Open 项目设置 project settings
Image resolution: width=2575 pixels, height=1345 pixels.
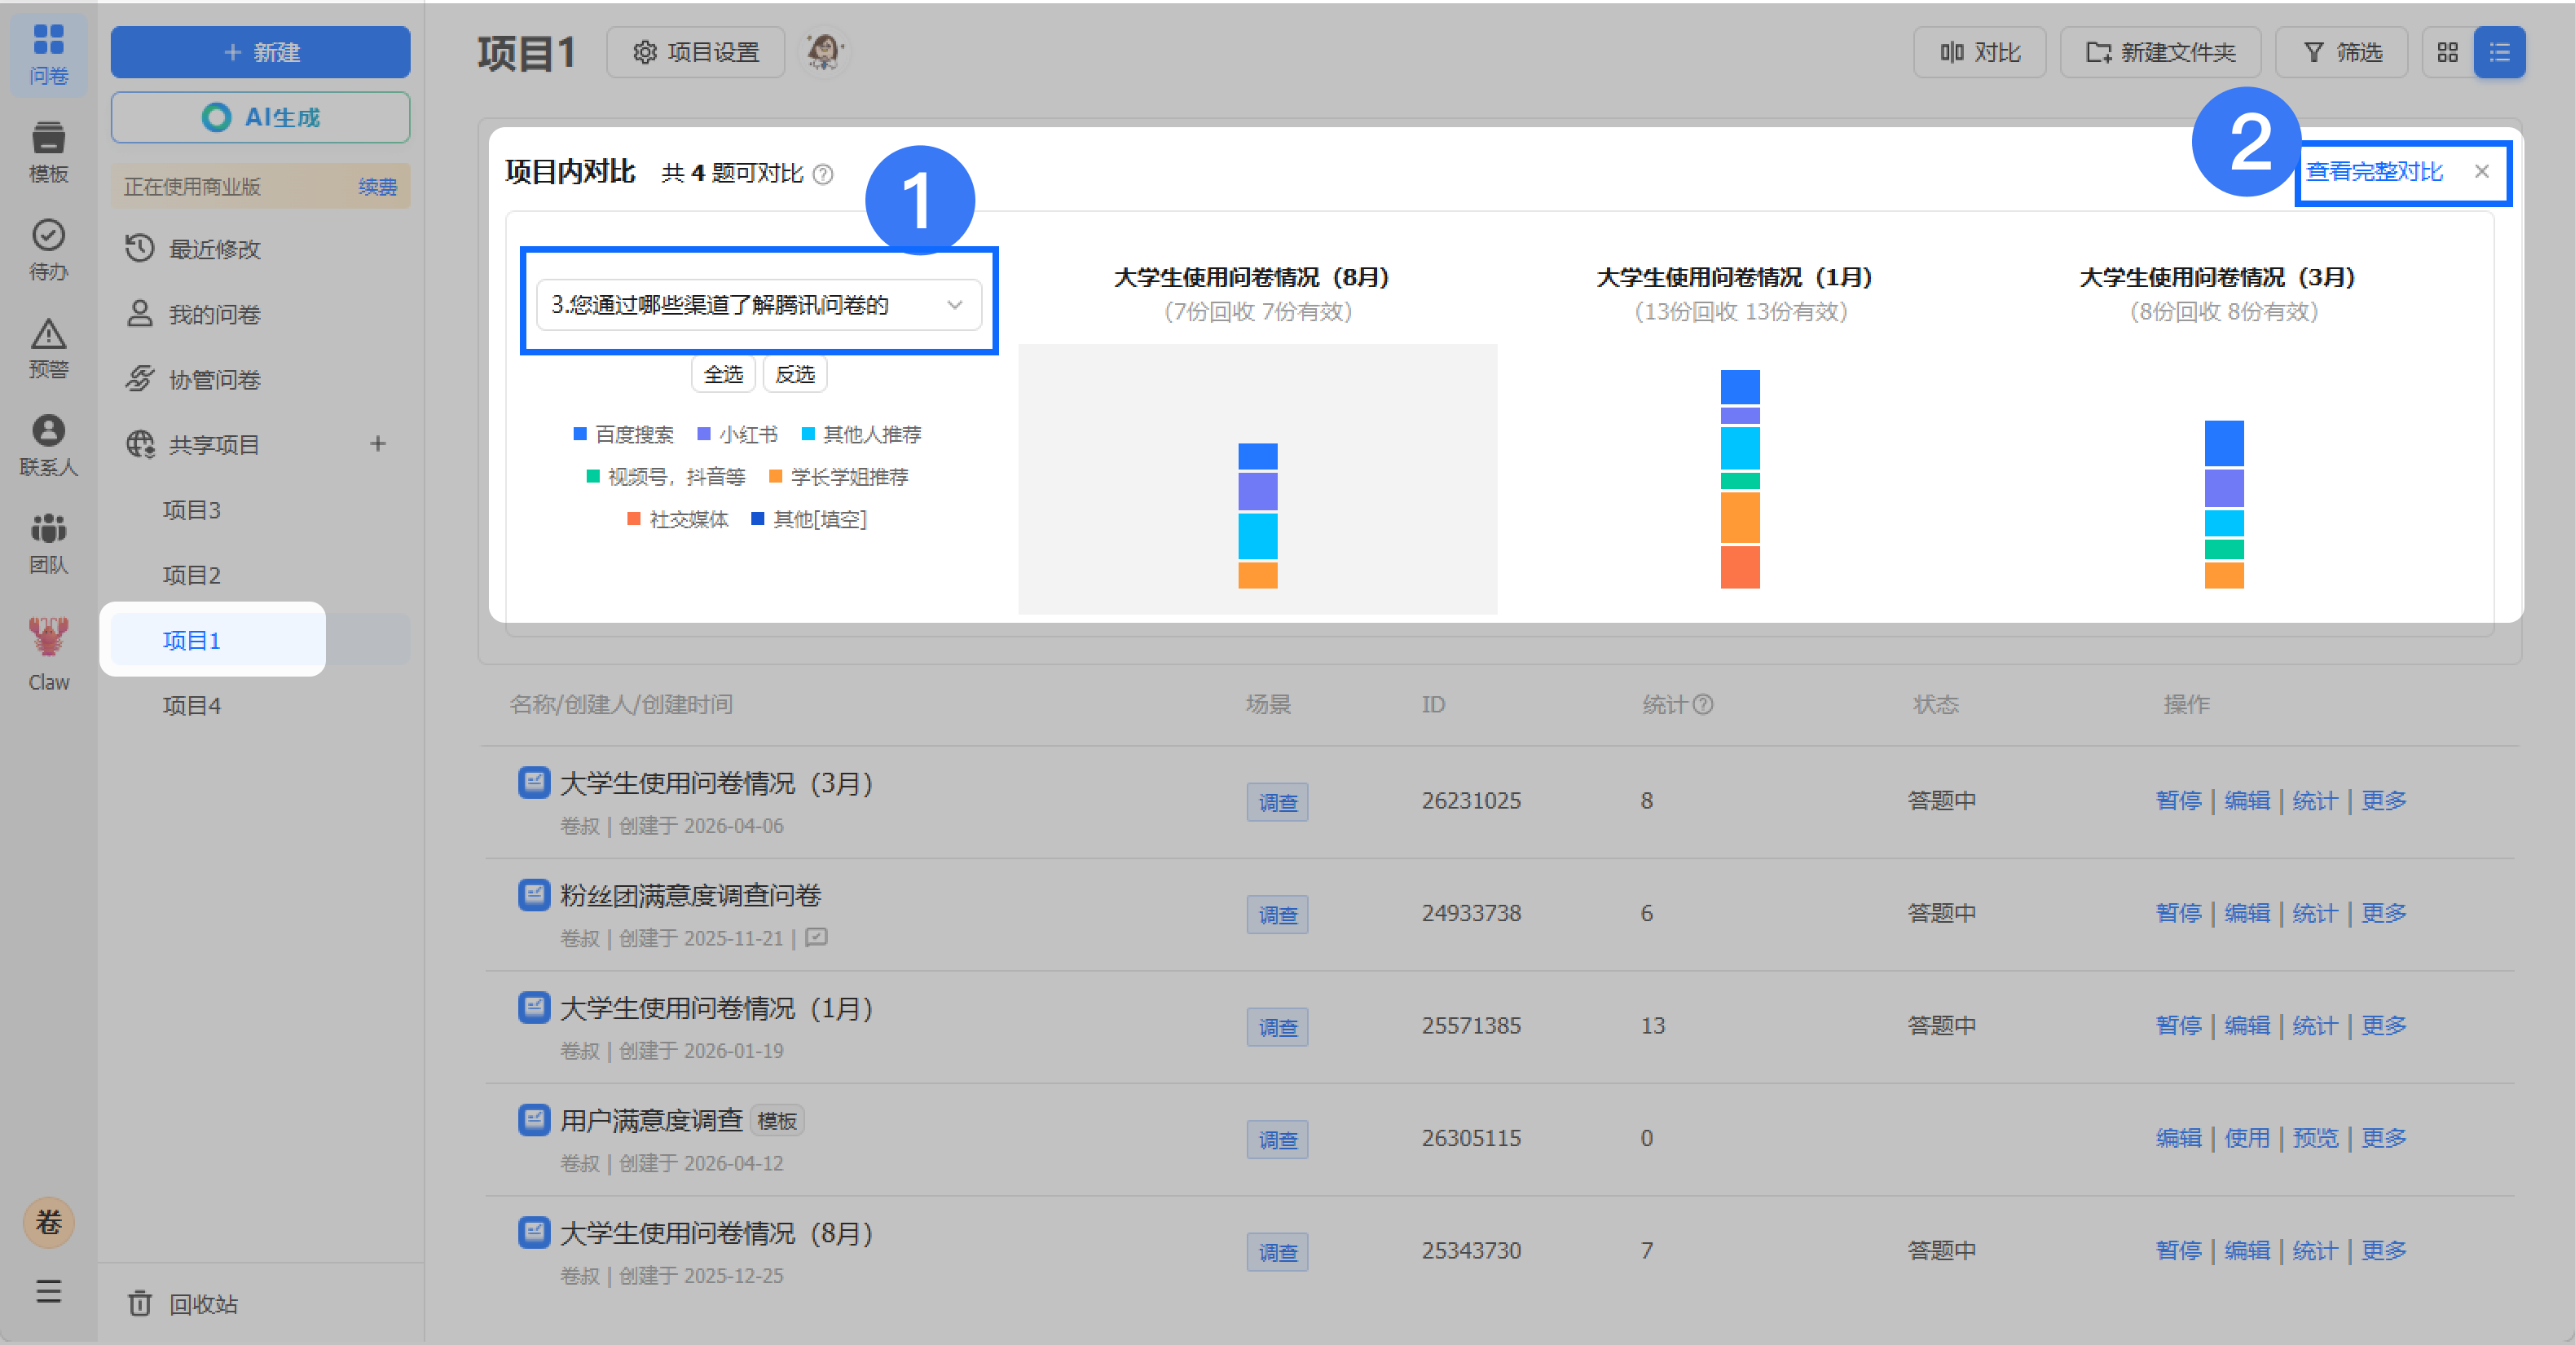click(x=696, y=52)
